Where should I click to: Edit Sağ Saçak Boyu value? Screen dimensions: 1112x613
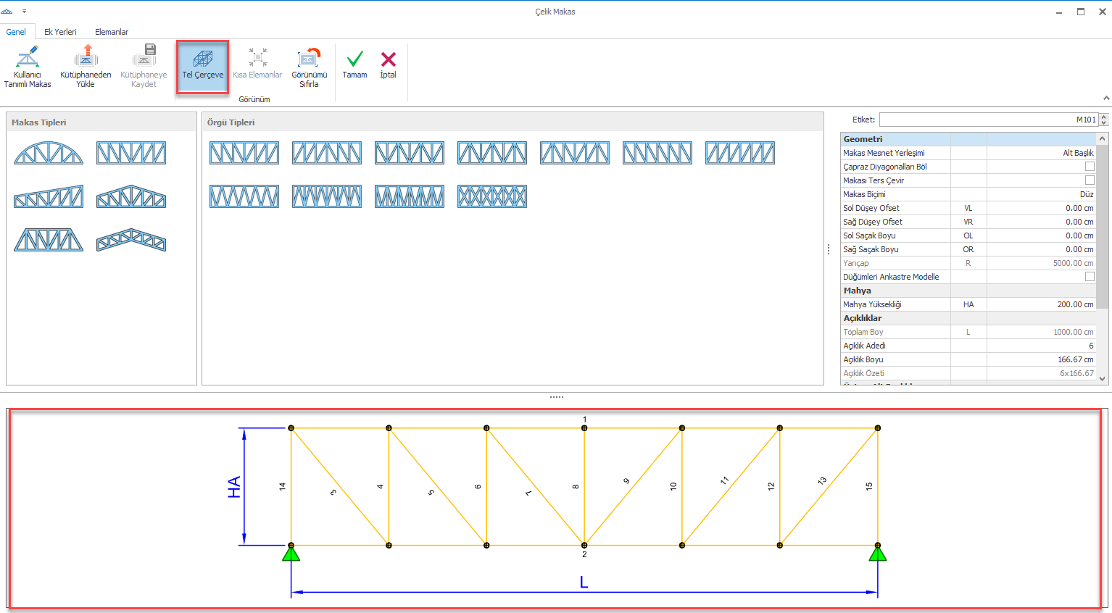[1041, 249]
